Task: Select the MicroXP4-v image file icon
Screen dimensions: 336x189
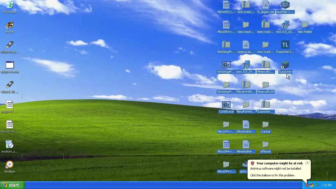Action: pos(226,147)
